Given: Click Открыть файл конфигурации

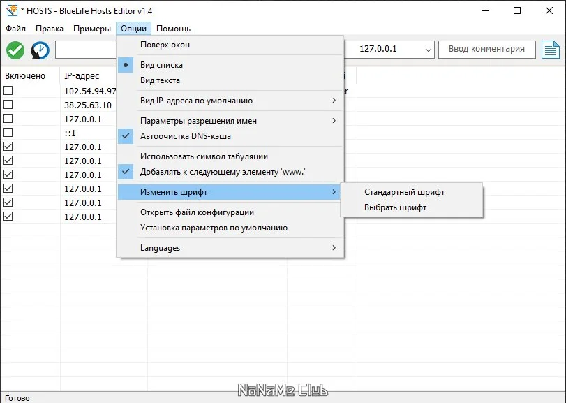Looking at the screenshot, I should [197, 212].
